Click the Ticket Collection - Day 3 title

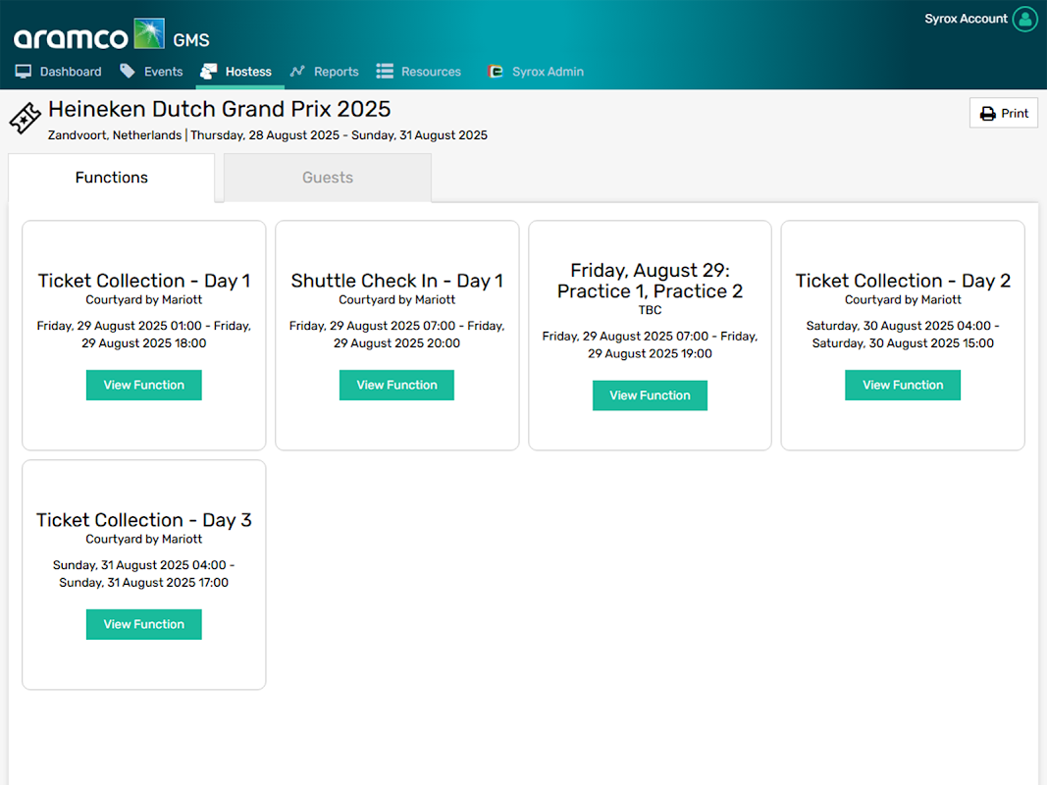pyautogui.click(x=143, y=520)
